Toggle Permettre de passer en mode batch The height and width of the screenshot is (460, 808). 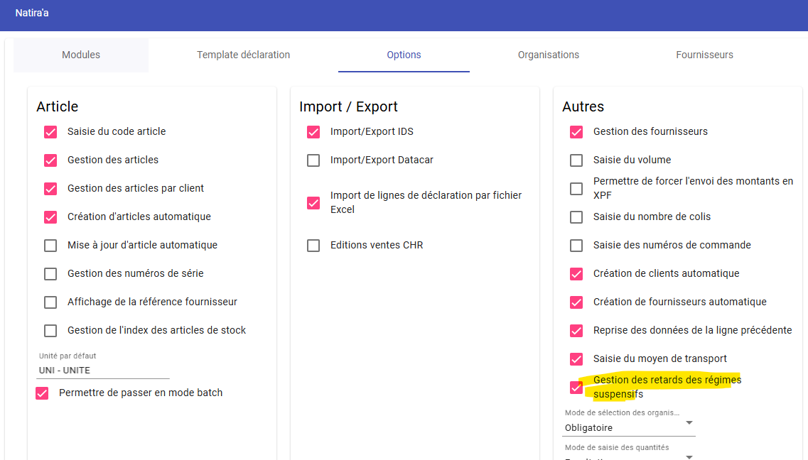coord(42,393)
